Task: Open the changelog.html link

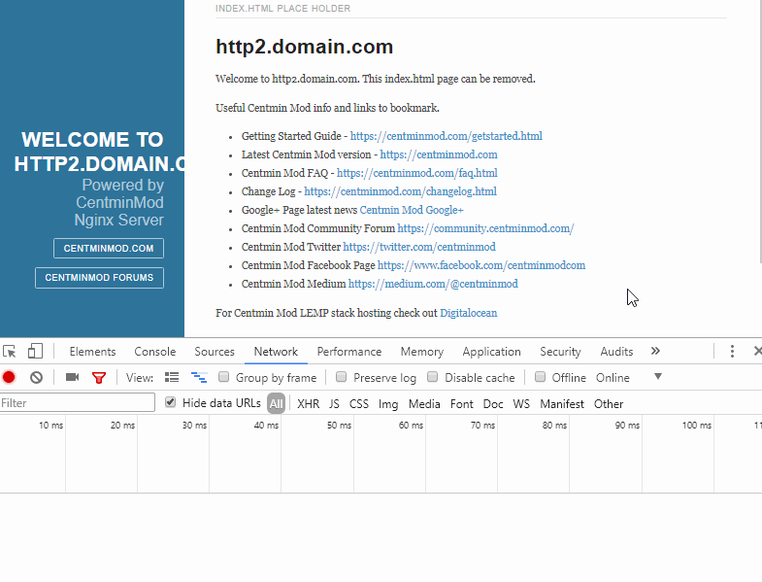Action: (401, 191)
